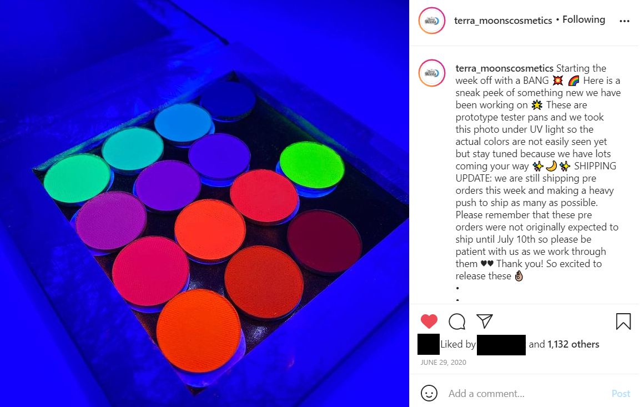Click the dark maroon eyeshadow pan
The image size is (644, 407).
click(x=324, y=241)
